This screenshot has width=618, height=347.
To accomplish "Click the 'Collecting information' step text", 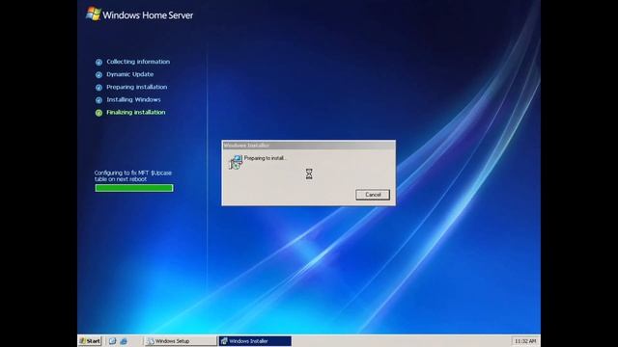I will pos(138,62).
